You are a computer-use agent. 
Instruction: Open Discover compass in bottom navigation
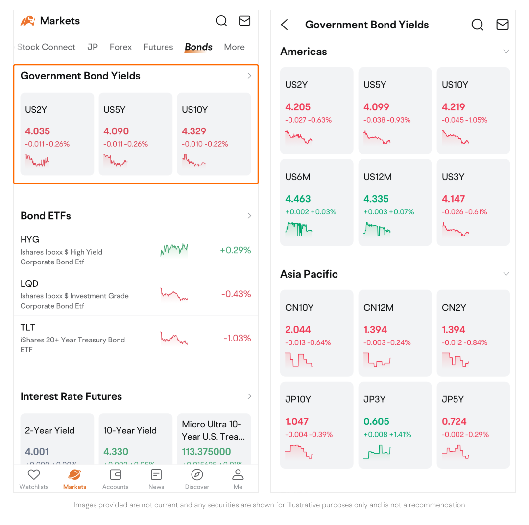(x=197, y=479)
